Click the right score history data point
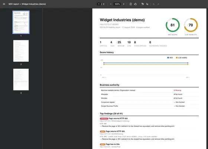The image size is (208, 149). [188, 63]
